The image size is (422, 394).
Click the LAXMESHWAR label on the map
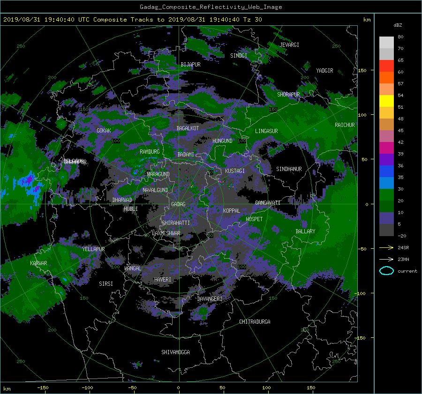(x=166, y=233)
